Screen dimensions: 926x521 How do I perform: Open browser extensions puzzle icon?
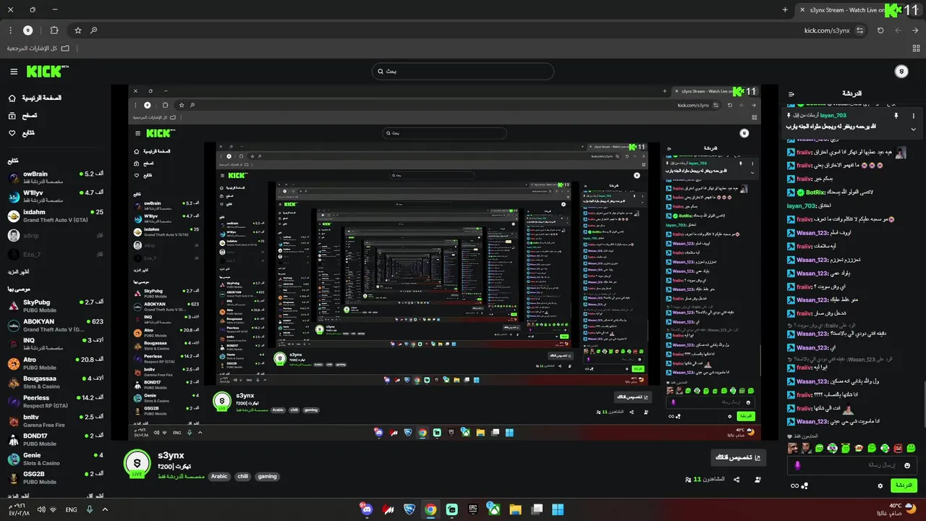tap(54, 30)
